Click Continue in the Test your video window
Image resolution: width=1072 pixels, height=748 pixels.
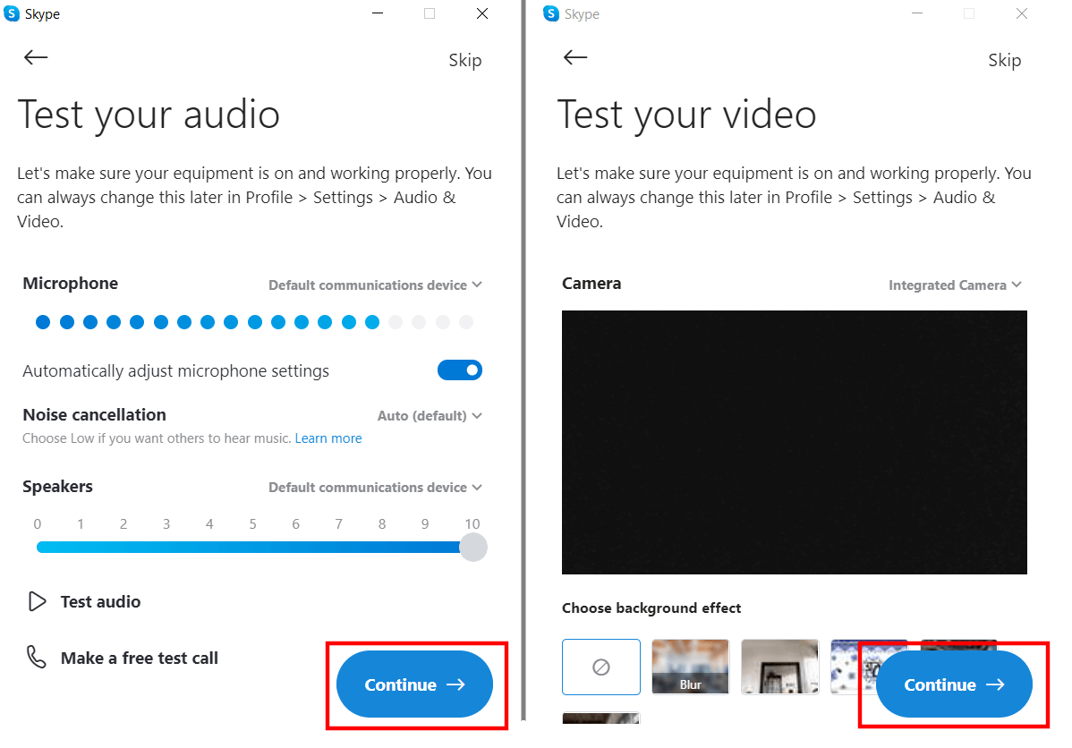pyautogui.click(x=954, y=684)
